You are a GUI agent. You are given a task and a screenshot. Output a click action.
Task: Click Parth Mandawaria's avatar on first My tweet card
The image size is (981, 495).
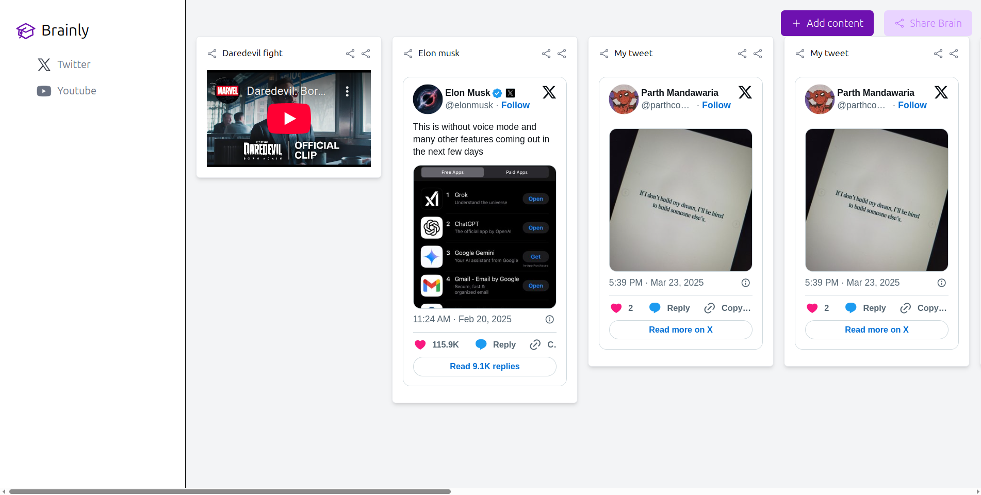point(624,99)
